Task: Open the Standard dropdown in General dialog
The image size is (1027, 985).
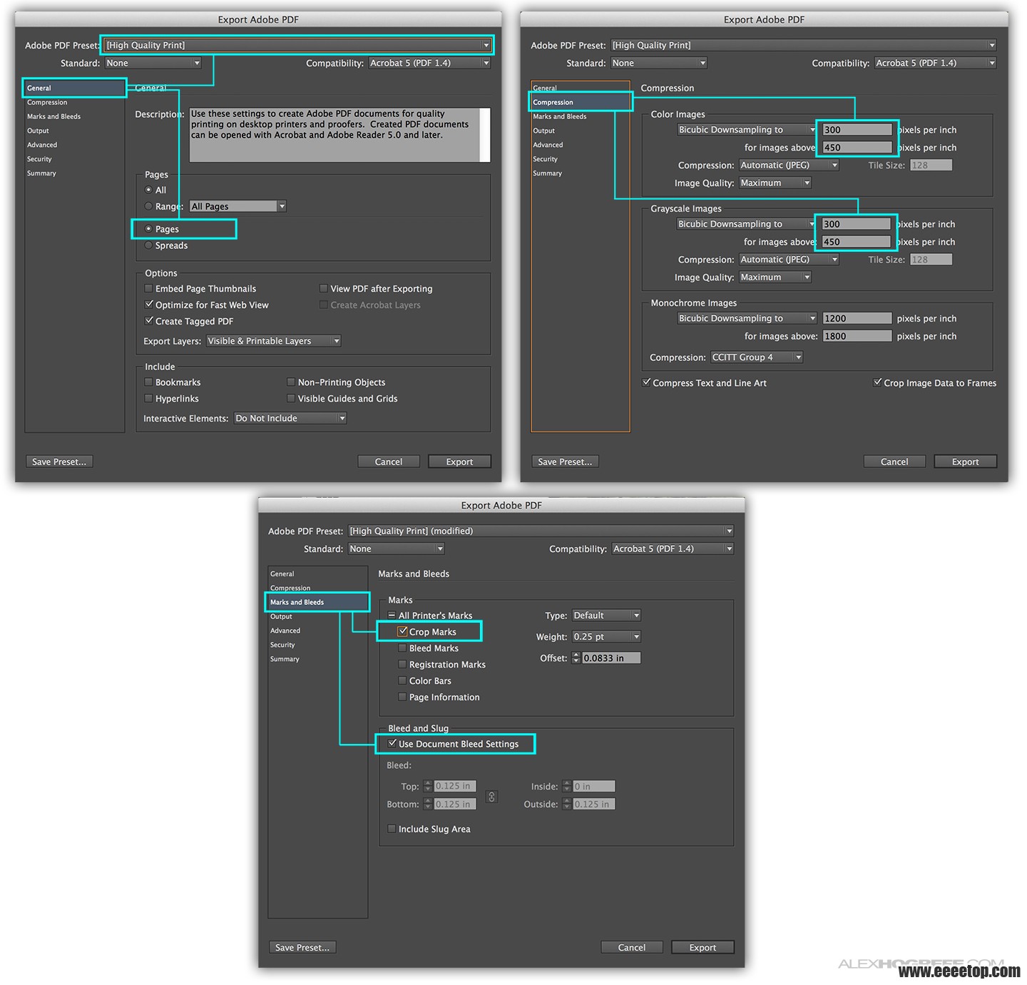Action: pos(153,63)
